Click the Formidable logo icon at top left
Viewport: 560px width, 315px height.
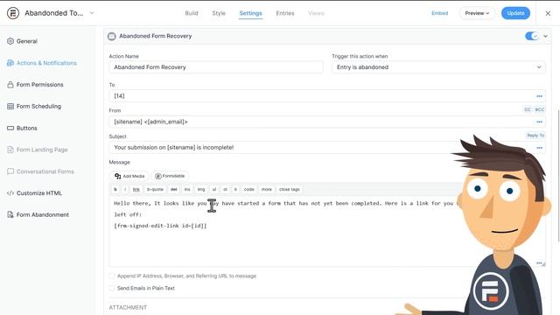click(13, 13)
